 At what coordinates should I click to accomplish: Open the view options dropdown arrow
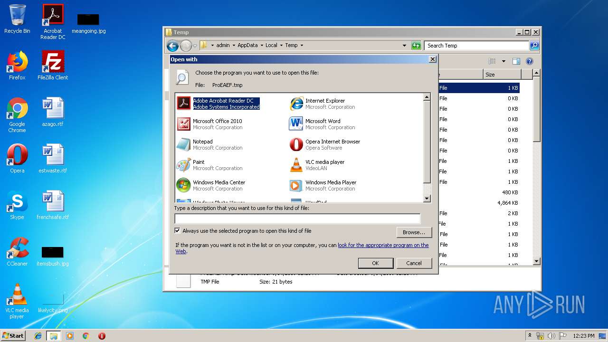[503, 61]
